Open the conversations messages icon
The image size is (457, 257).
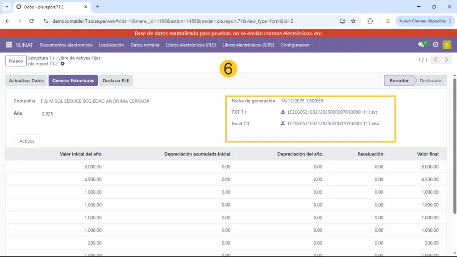tap(421, 45)
